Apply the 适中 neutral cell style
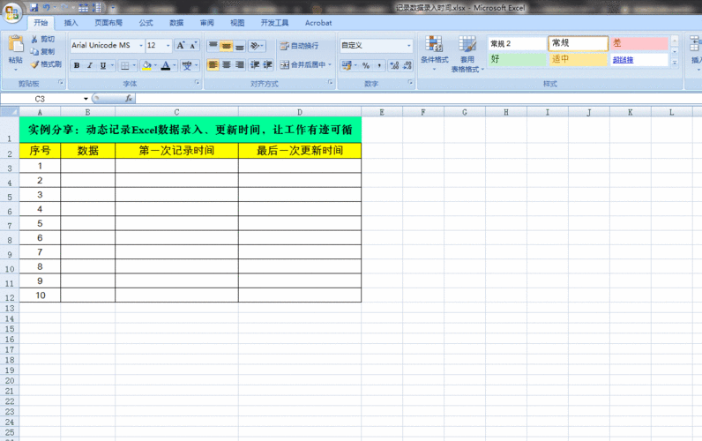The height and width of the screenshot is (441, 702). tap(578, 59)
